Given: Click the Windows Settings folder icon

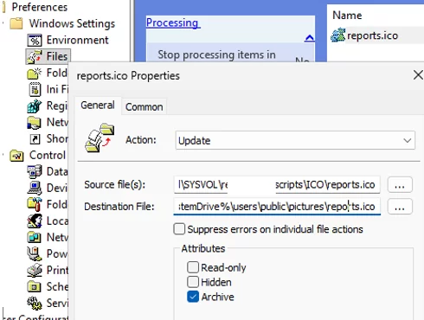Looking at the screenshot, I should pos(16,23).
